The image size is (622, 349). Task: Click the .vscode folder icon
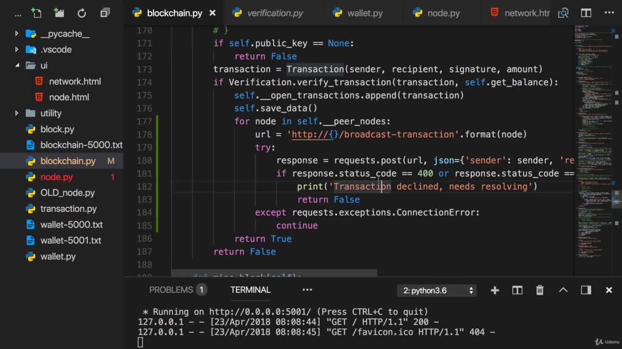point(31,49)
